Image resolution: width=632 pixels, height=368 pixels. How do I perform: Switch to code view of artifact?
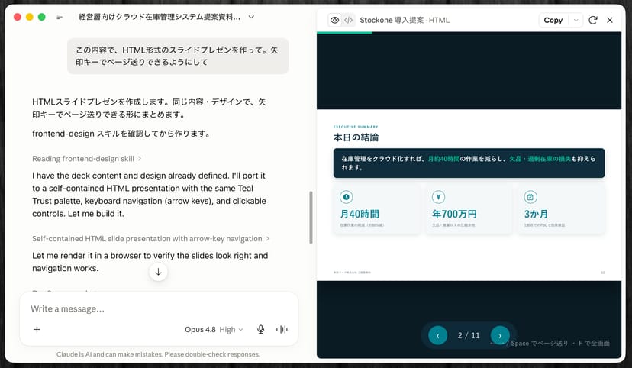[348, 20]
